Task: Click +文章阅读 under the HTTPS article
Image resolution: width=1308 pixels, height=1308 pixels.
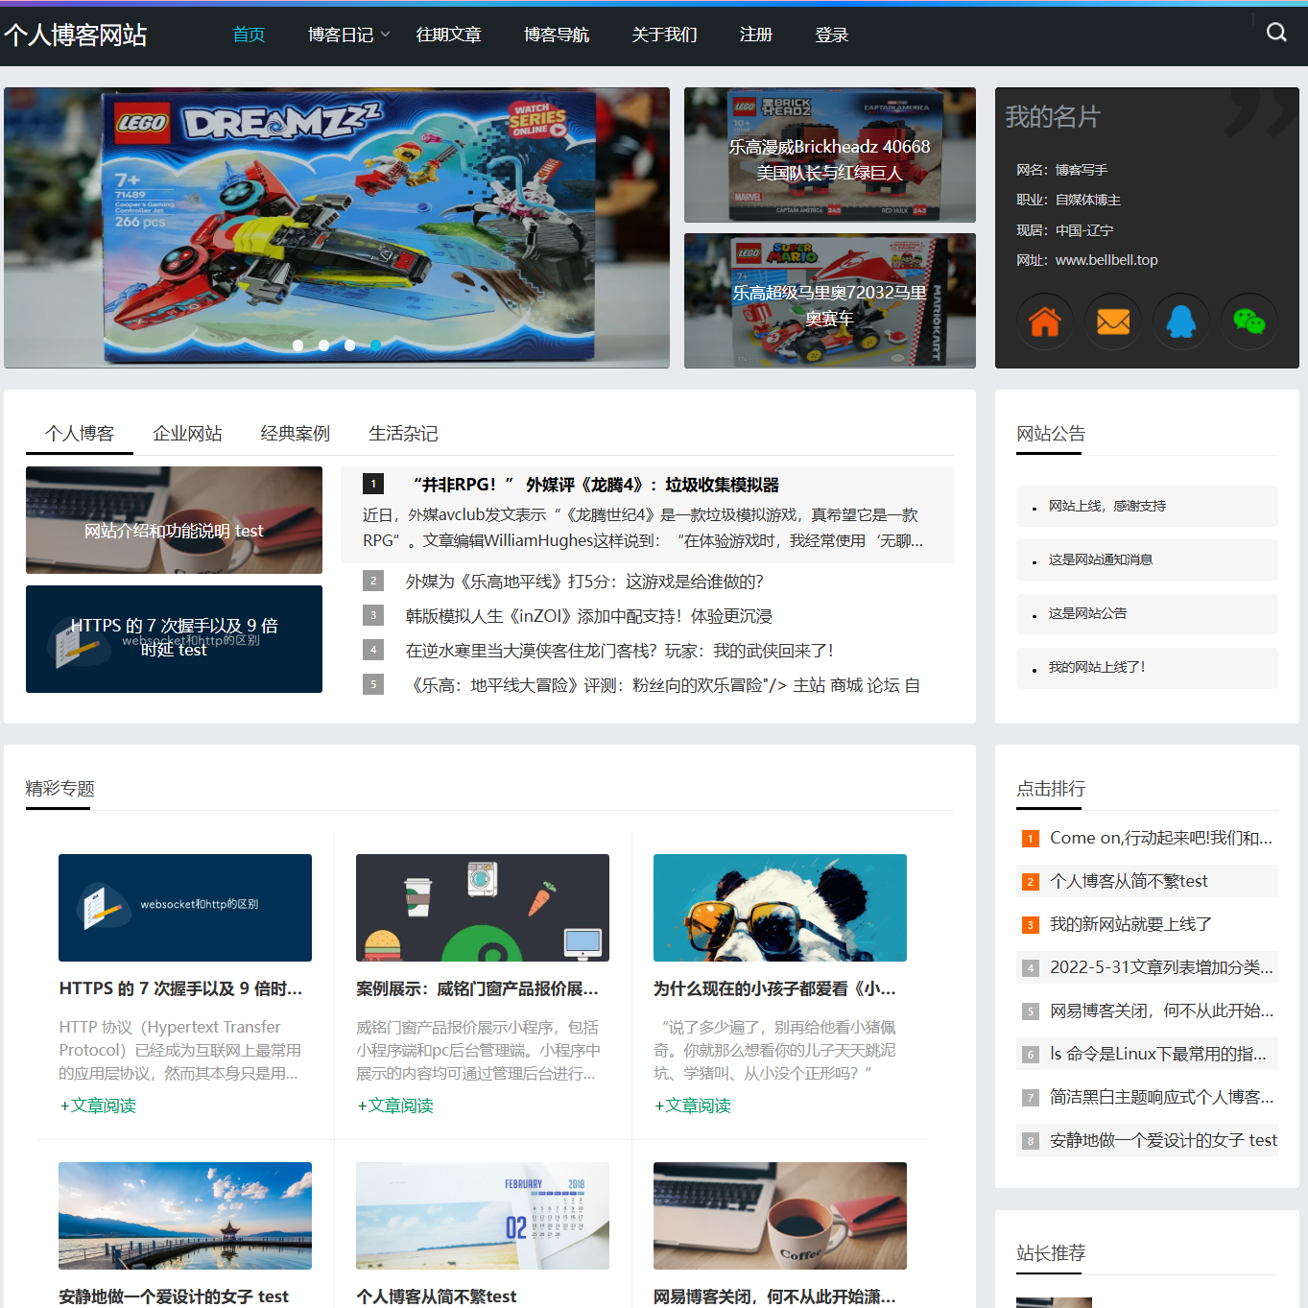Action: tap(98, 1106)
